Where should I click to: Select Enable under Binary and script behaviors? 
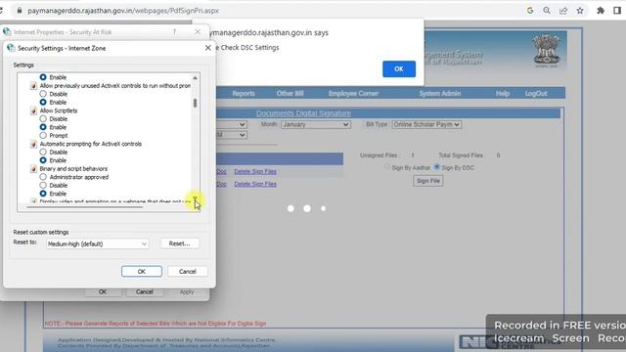[x=43, y=194]
